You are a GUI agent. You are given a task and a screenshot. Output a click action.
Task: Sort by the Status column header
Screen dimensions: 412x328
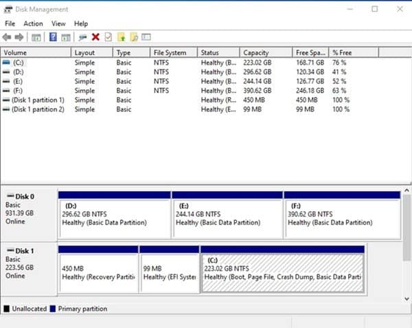[x=218, y=53]
